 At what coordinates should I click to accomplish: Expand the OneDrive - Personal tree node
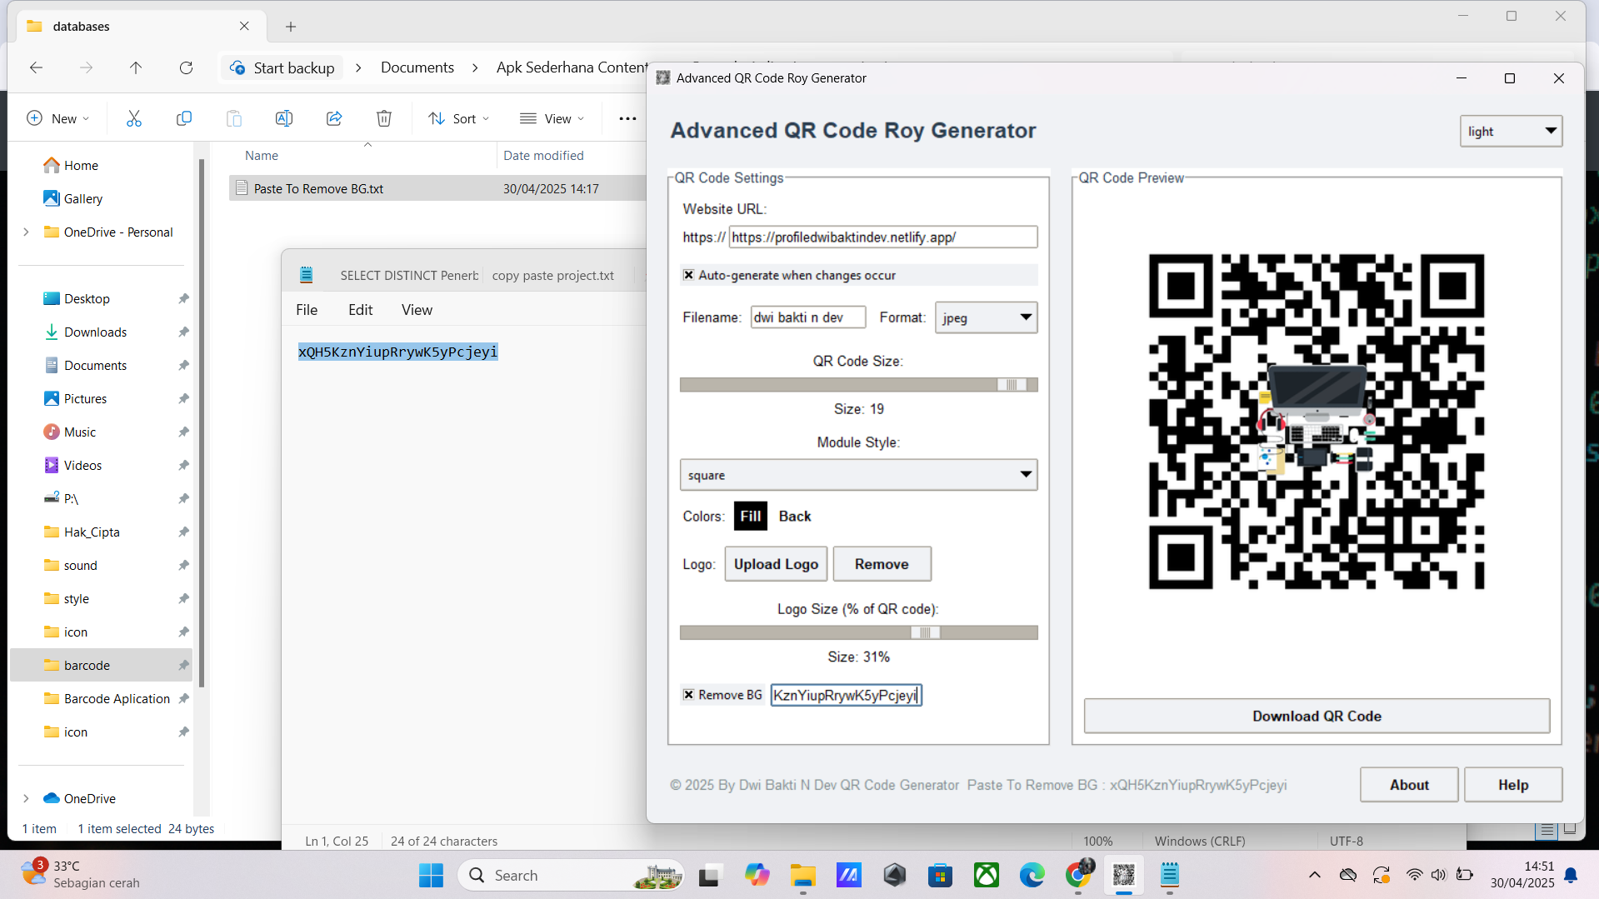[26, 232]
